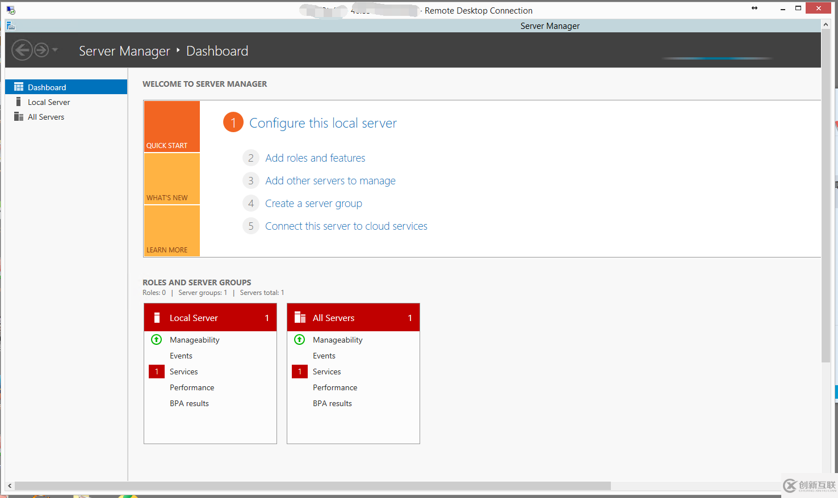The height and width of the screenshot is (498, 838).
Task: Open Connect this server to cloud services
Action: pyautogui.click(x=346, y=226)
